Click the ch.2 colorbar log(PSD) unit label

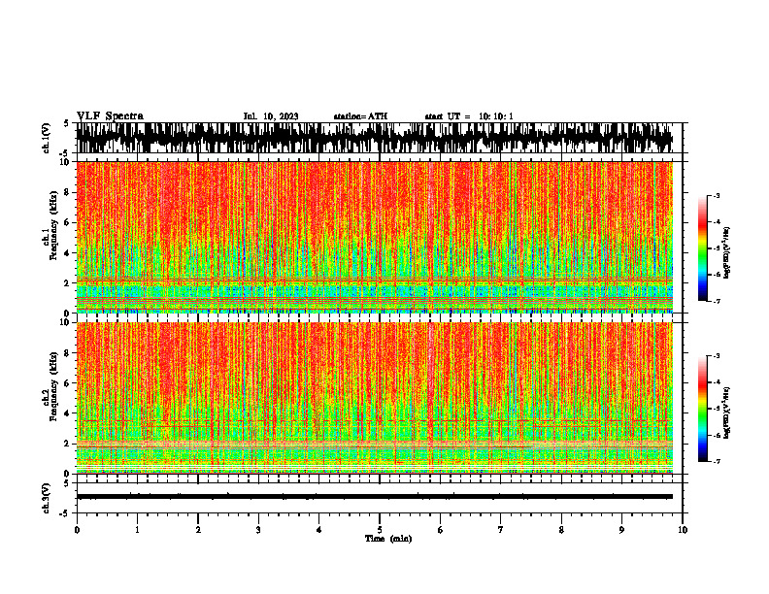pyautogui.click(x=727, y=412)
